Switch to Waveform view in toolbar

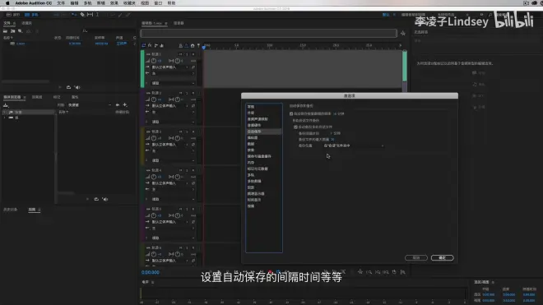click(13, 15)
